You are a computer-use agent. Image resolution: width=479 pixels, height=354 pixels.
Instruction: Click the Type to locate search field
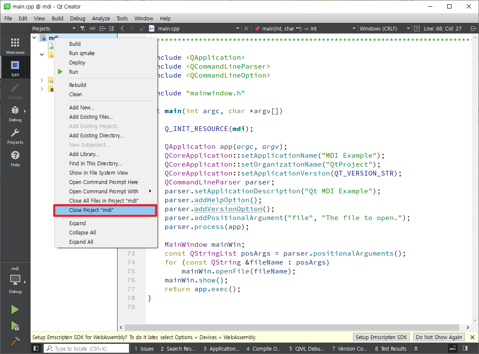pos(87,348)
